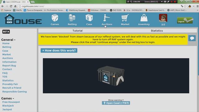This screenshot has width=199, height=112.
Task: Reload the page
Action: (x=11, y=6)
